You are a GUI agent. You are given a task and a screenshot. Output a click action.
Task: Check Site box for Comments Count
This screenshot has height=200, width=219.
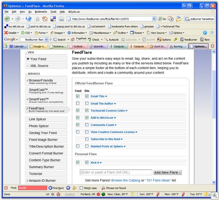point(87,125)
